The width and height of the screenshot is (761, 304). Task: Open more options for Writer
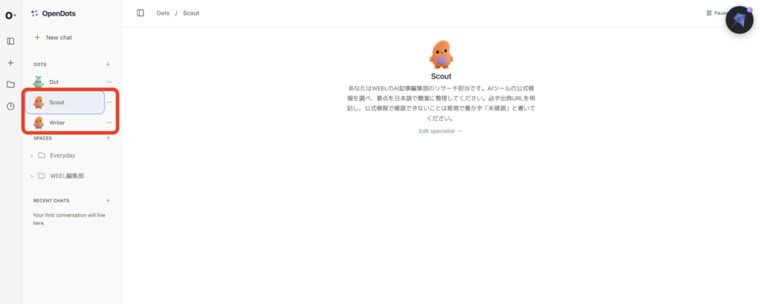tap(109, 122)
